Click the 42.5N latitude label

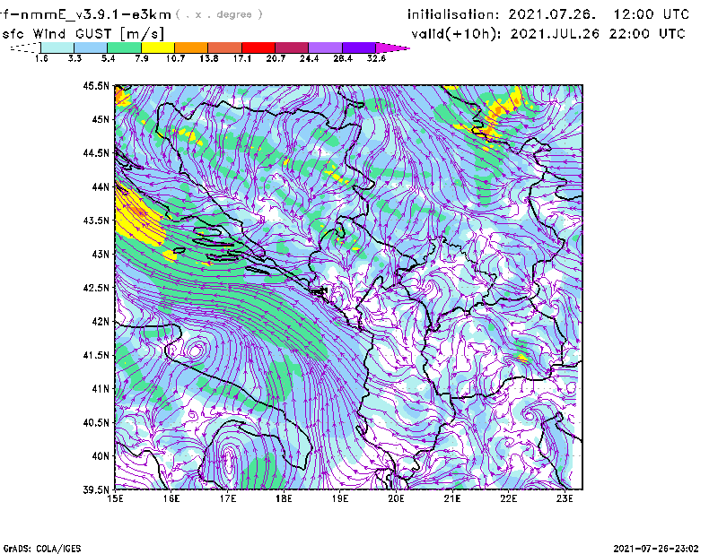pos(96,288)
